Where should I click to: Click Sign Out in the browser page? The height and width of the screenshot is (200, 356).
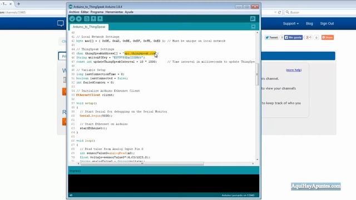(x=327, y=23)
